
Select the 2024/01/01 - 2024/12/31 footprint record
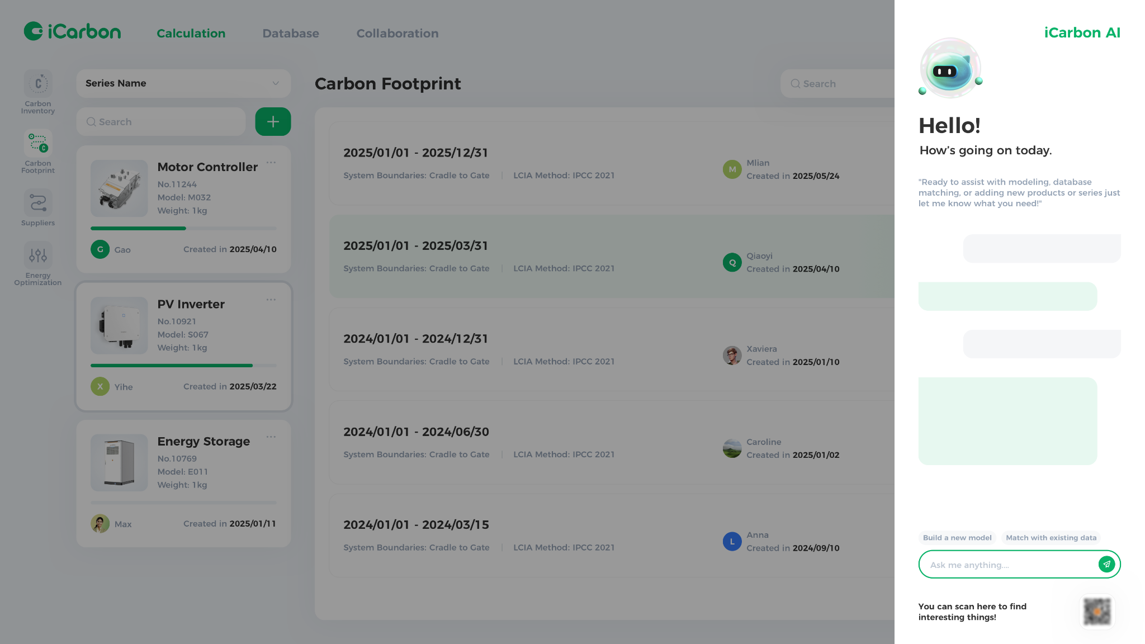[x=559, y=349]
